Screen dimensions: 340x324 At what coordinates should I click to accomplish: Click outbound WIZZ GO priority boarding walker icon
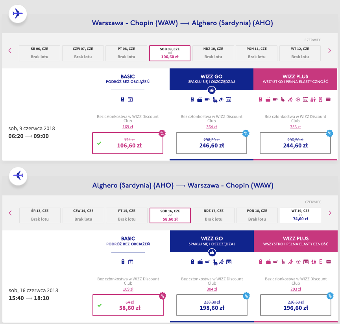pos(221,99)
